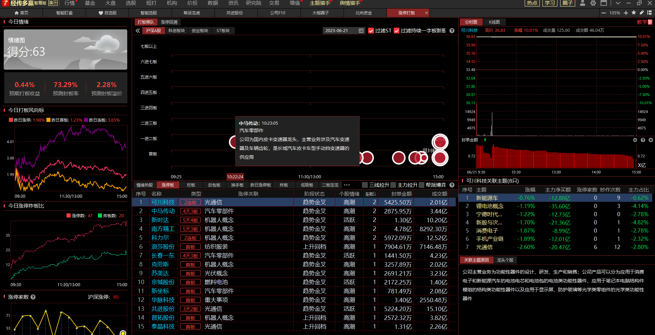Image resolution: width=655 pixels, height=335 pixels.
Task: Sort themes by 主力净买额 column
Action: (558, 190)
